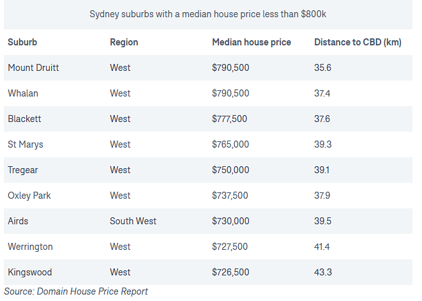Click the Blackett suburb name
422x301 pixels.
pyautogui.click(x=24, y=119)
